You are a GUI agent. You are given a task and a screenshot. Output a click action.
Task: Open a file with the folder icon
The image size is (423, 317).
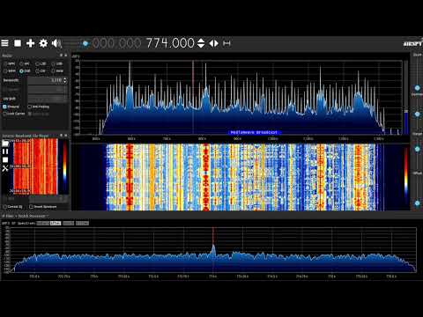5,144
